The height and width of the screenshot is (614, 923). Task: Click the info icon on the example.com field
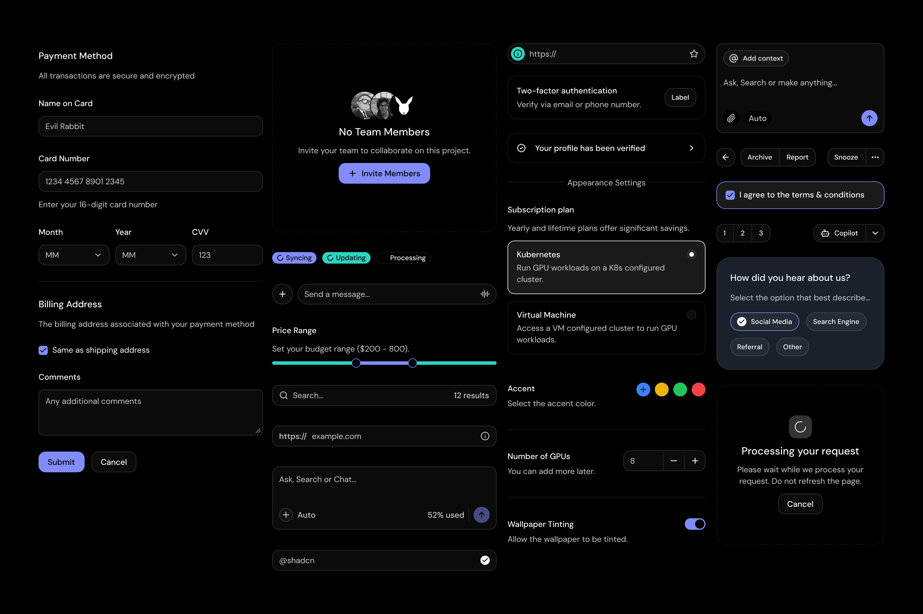(x=485, y=436)
